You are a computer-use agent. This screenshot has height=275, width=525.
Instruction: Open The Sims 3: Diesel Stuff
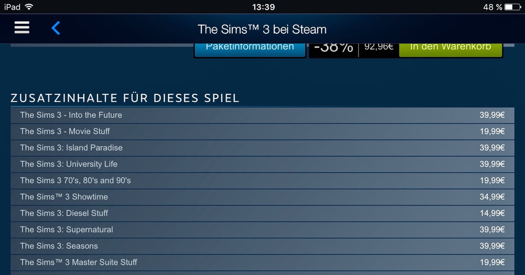(263, 213)
